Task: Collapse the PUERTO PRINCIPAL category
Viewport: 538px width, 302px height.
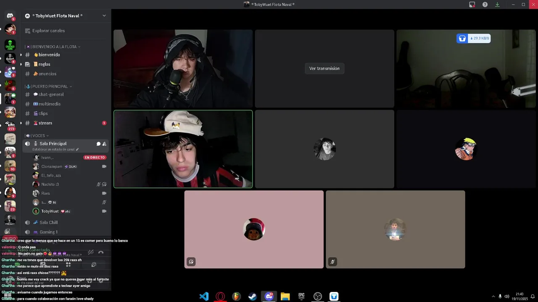Action: pos(48,86)
